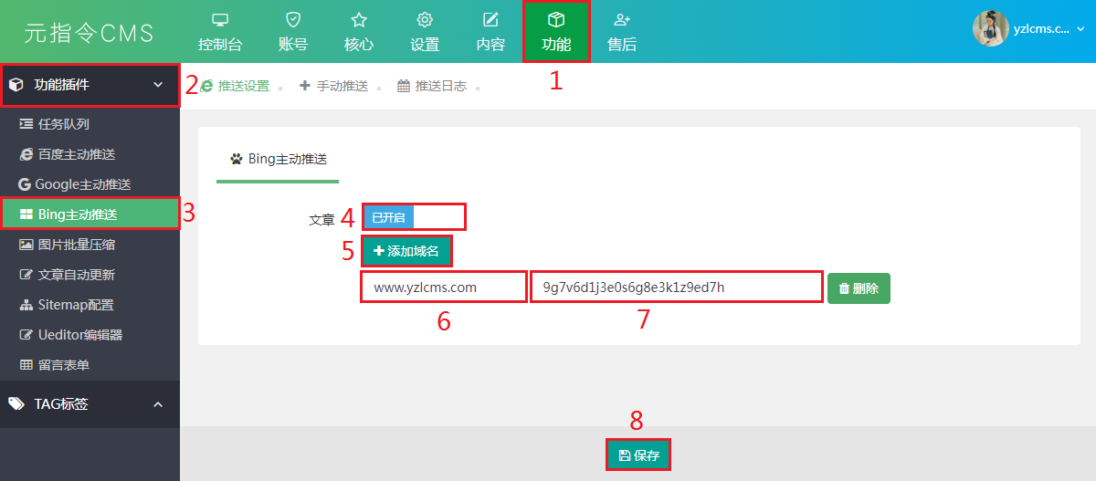The image size is (1096, 481).
Task: Expand the TAG标签 sidebar section
Action: [158, 404]
